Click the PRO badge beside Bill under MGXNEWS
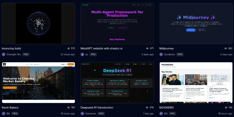Image resolution: width=234 pixels, height=117 pixels. point(172,113)
